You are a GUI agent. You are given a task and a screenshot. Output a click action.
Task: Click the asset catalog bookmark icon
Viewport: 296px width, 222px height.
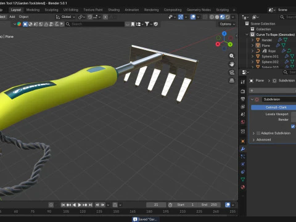pos(133,24)
